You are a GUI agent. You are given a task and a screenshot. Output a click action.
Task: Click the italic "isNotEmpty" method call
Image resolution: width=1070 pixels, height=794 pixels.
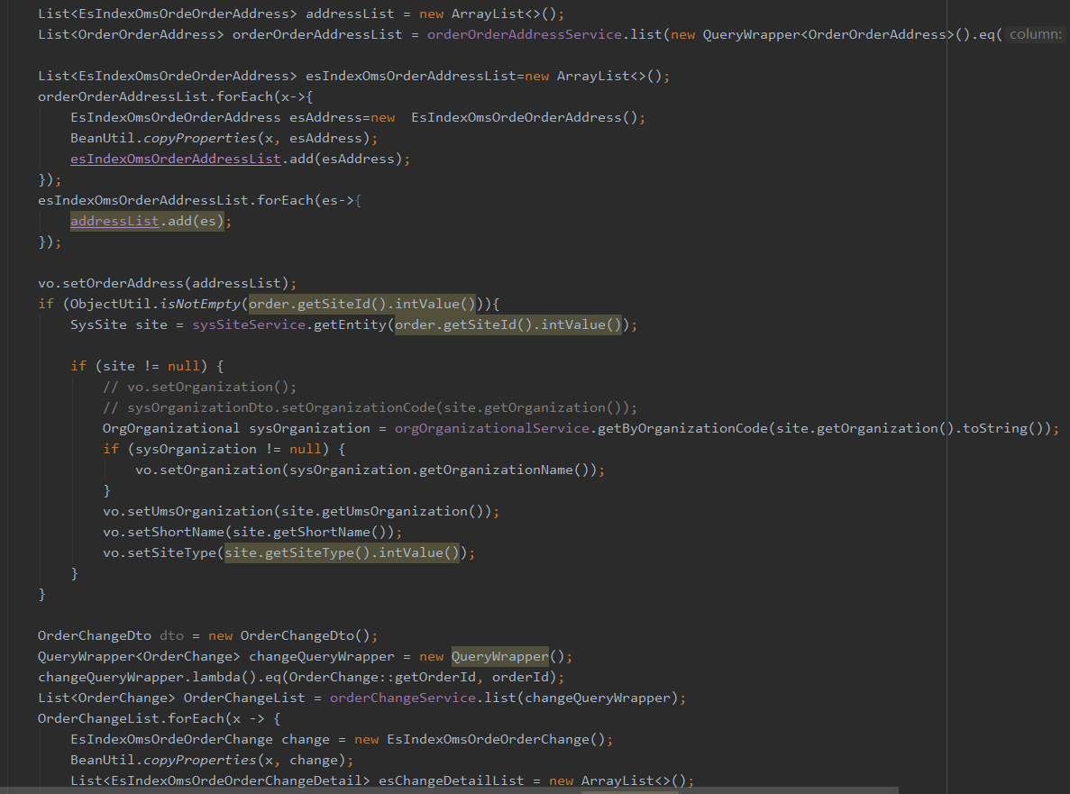[200, 304]
